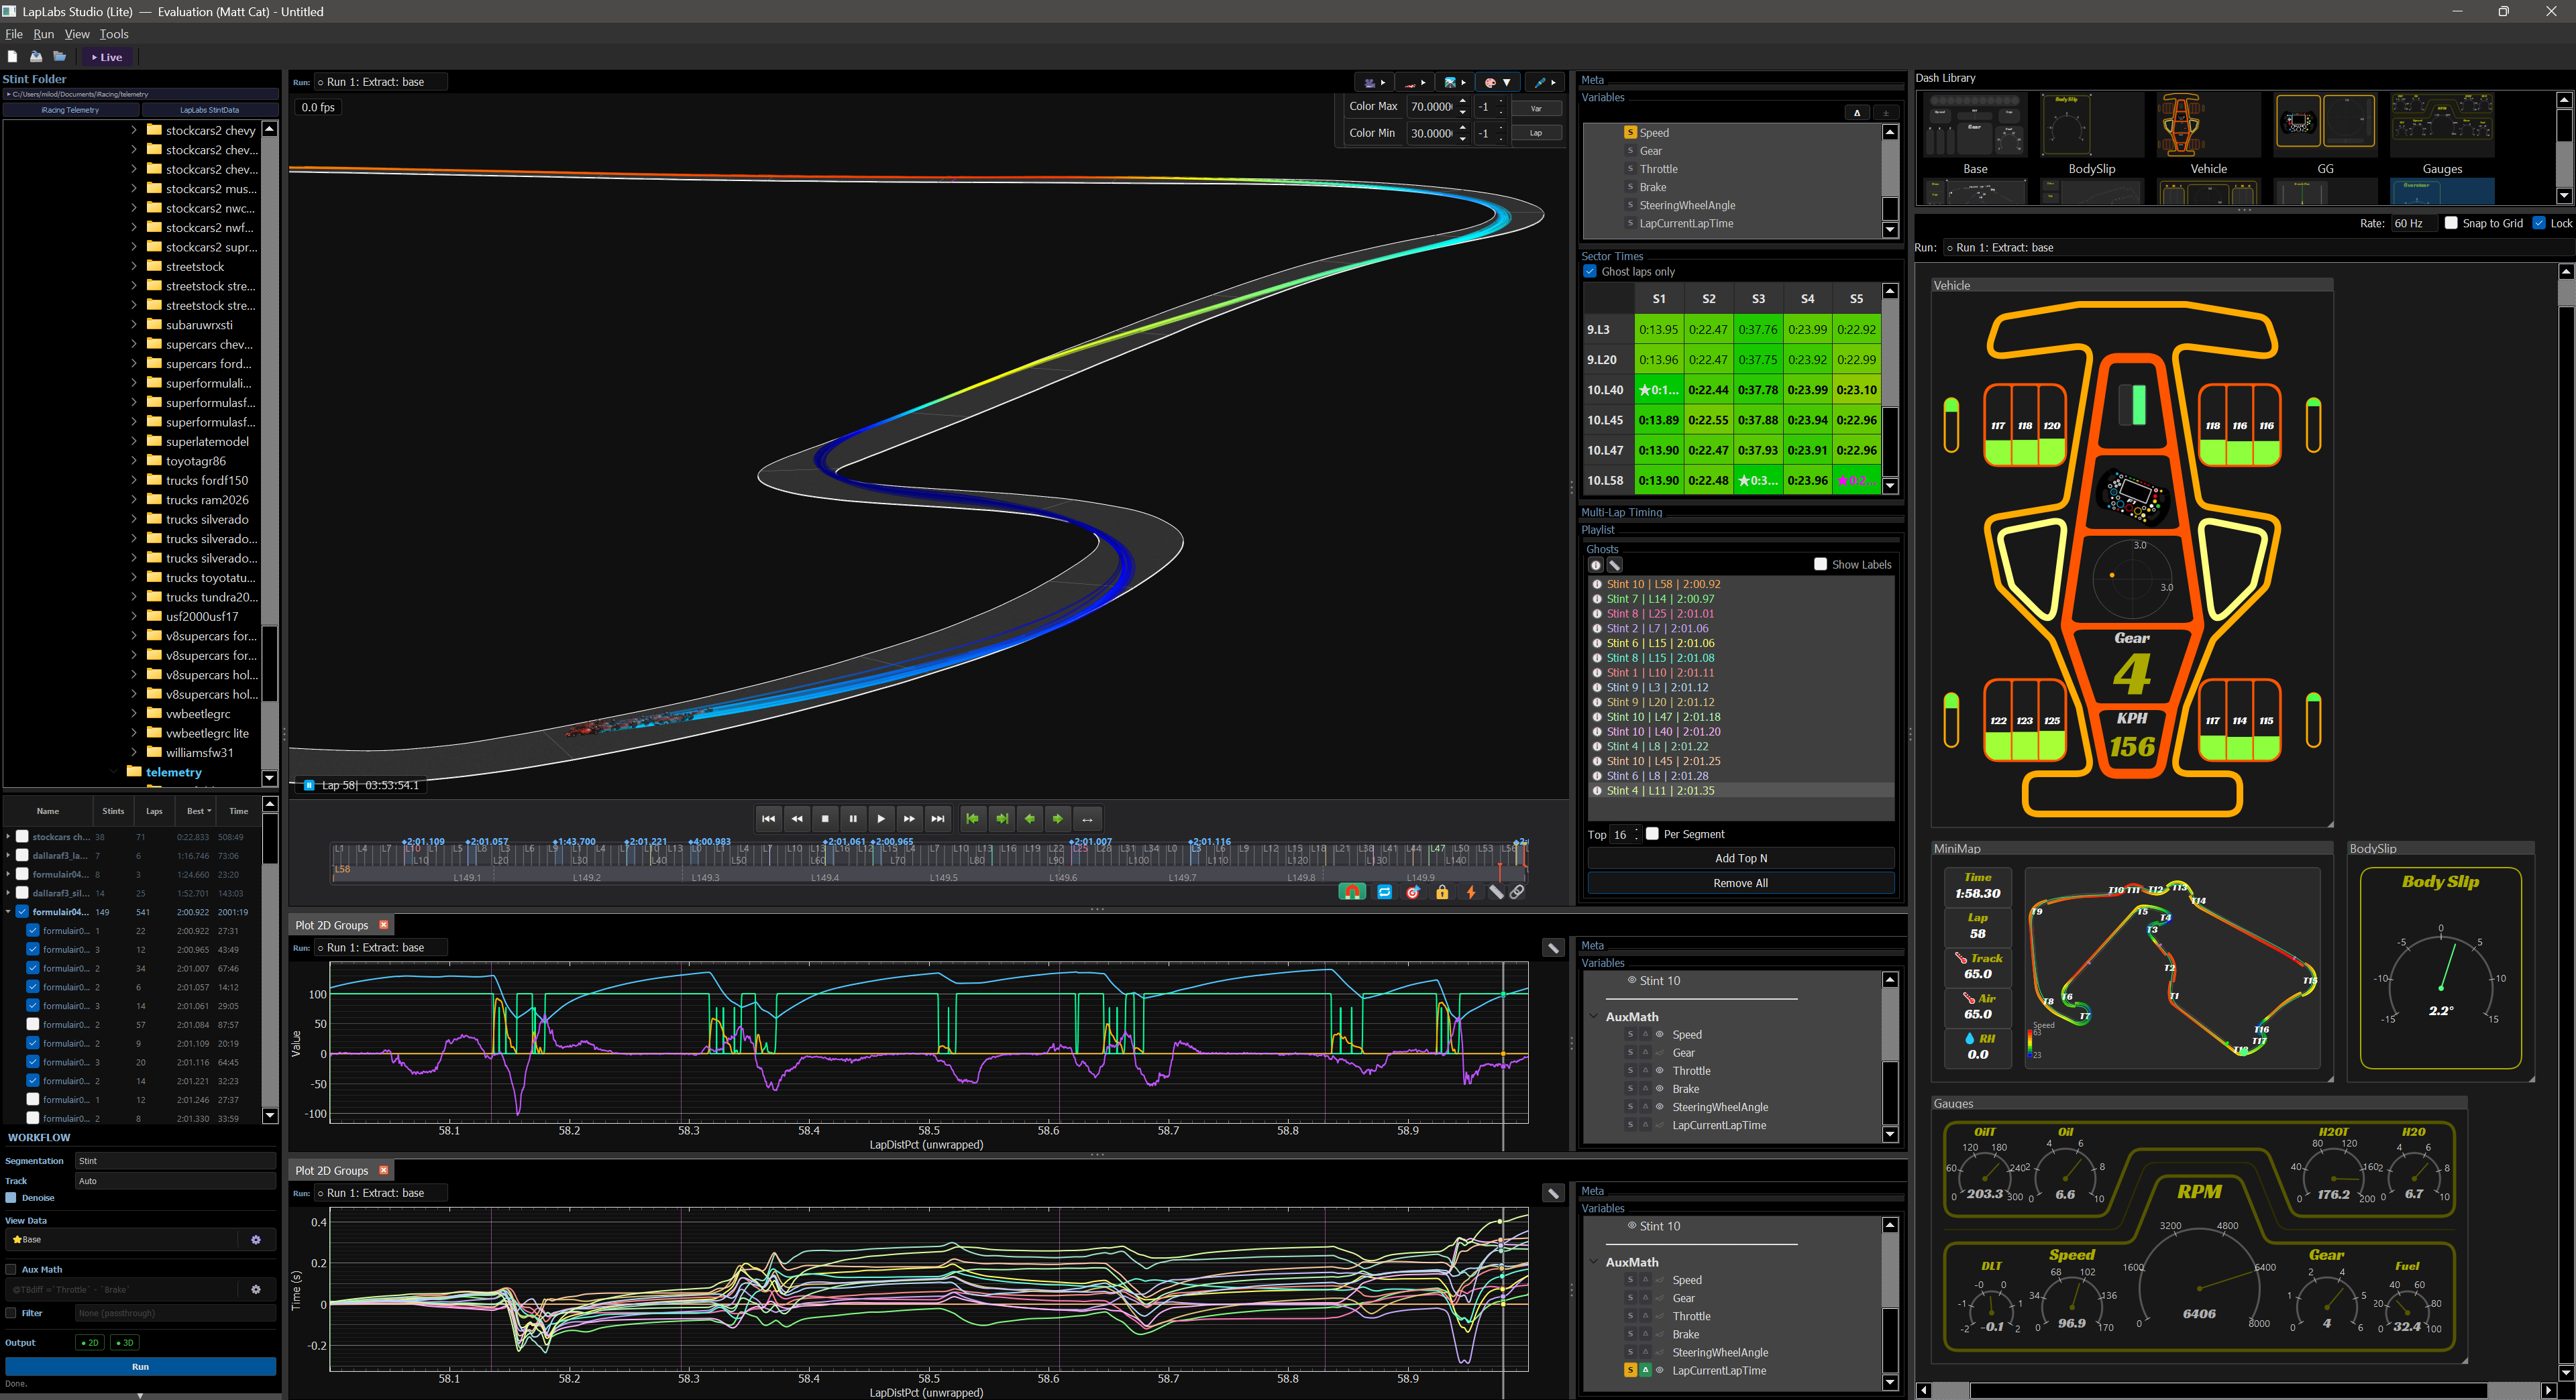2576x1400 pixels.
Task: Check 'Snap to Grid' near the Rate setting
Action: click(x=2451, y=223)
